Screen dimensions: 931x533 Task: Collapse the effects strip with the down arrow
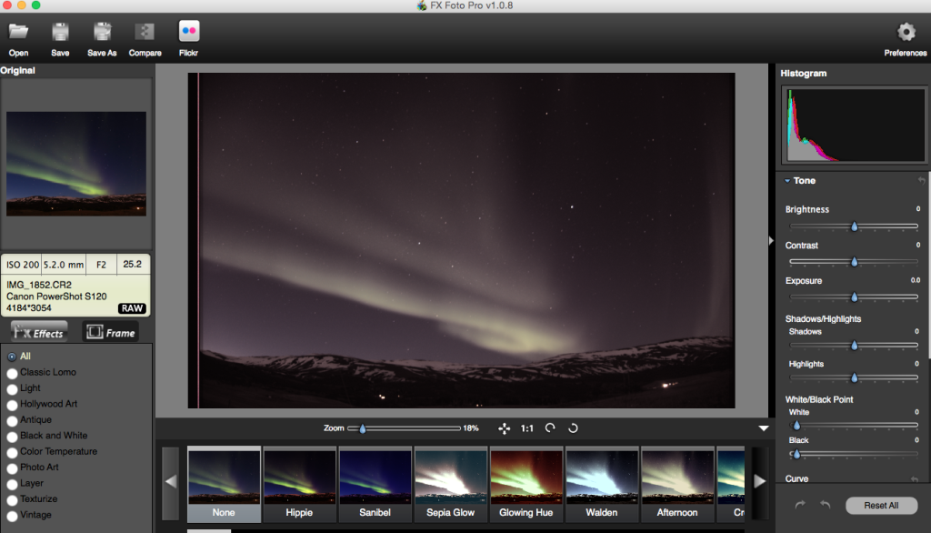tap(764, 428)
